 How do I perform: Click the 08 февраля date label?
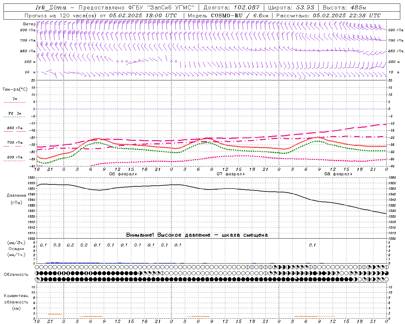(x=338, y=174)
